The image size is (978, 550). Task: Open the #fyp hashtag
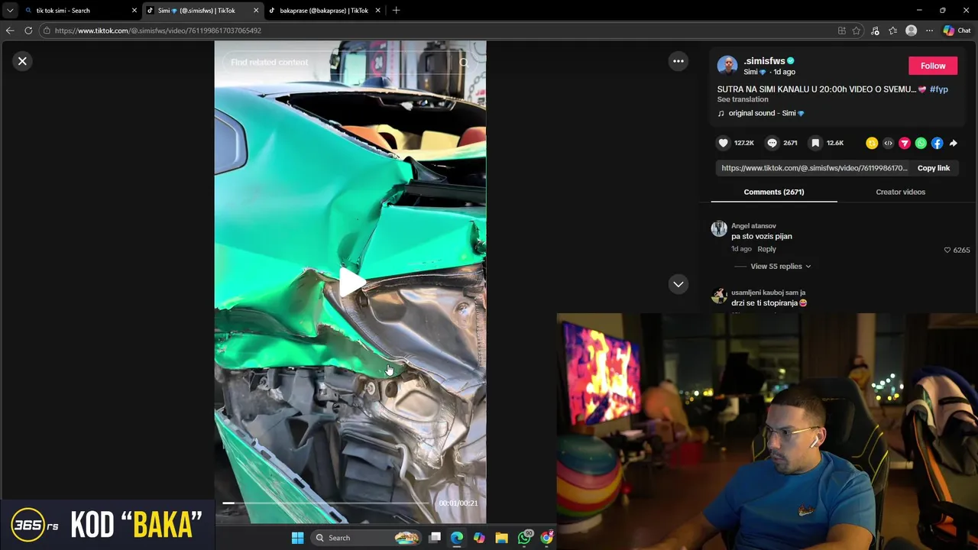coord(939,89)
